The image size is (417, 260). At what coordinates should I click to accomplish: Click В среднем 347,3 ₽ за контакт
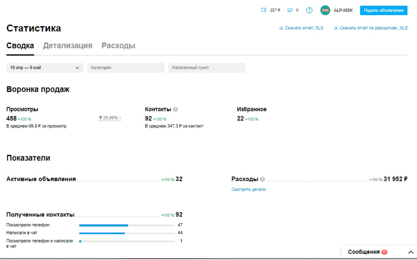pos(174,126)
